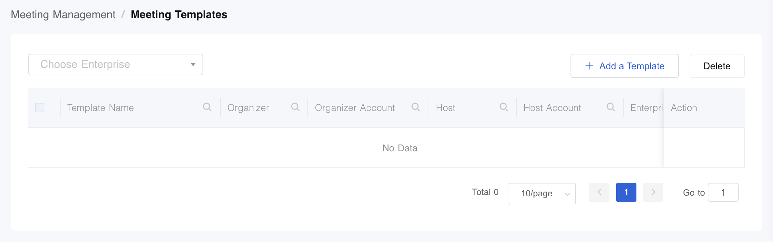Click the Action column header
The height and width of the screenshot is (242, 773).
684,108
